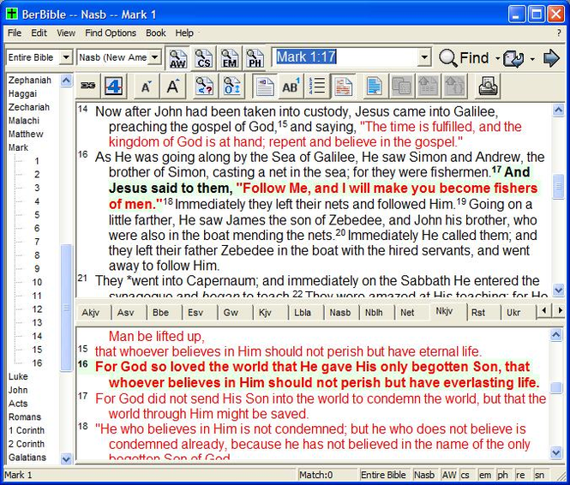
Task: Switch to the Nkjv translation tab
Action: [x=447, y=311]
